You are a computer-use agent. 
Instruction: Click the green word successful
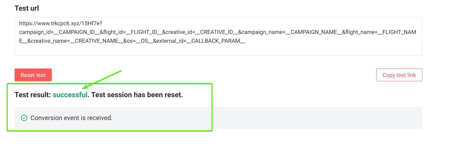pyautogui.click(x=70, y=95)
